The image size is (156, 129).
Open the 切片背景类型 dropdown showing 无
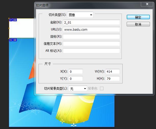tap(78, 88)
